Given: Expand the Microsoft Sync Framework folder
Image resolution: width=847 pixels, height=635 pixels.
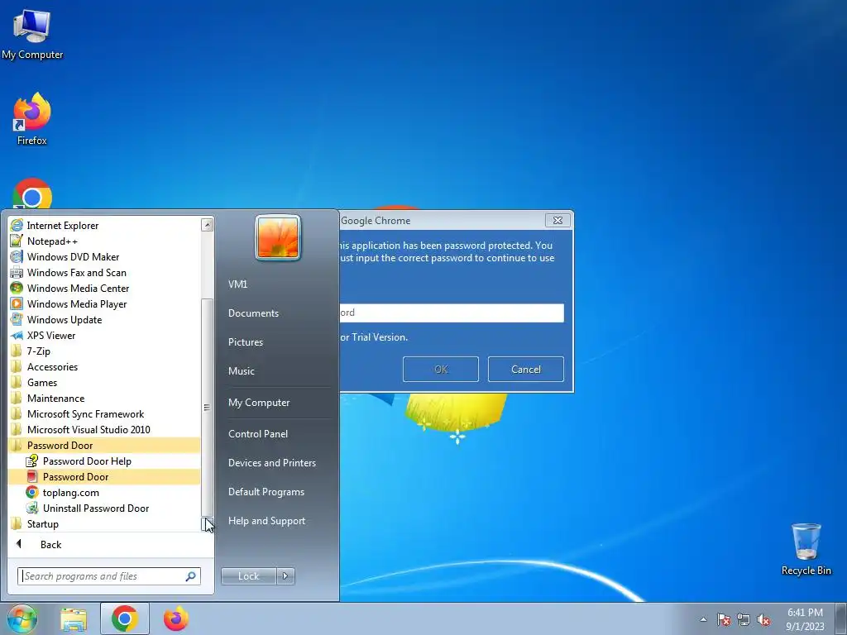Looking at the screenshot, I should tap(104, 413).
